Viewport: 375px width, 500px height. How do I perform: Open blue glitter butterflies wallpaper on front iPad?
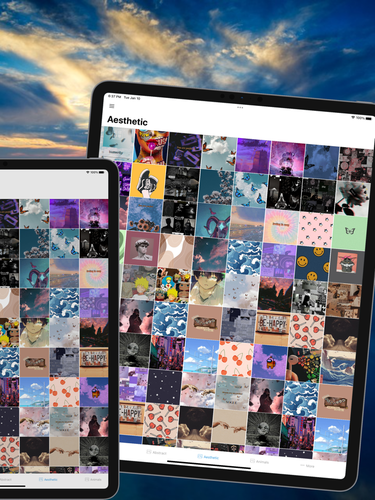coord(64,243)
